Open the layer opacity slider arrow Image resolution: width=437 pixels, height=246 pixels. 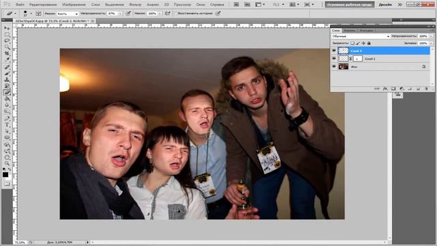(431, 36)
